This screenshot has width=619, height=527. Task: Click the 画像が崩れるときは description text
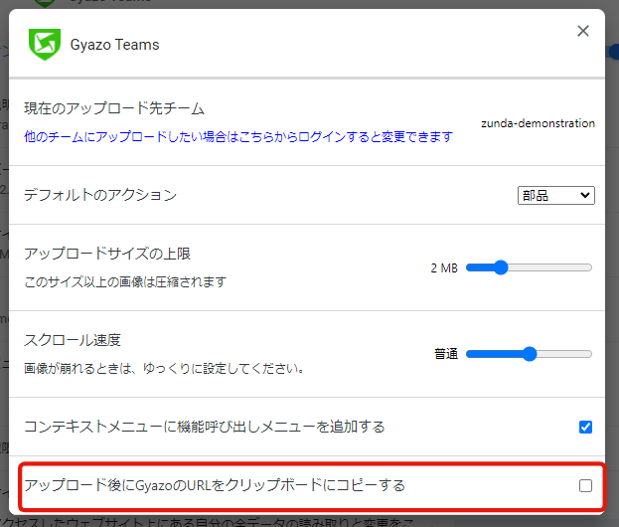[x=164, y=369]
